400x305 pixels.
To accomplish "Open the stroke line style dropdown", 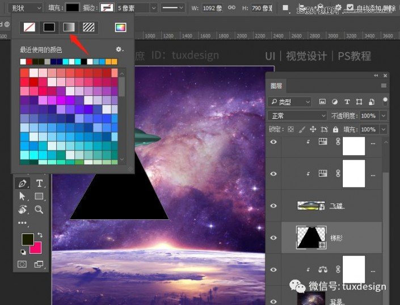I will click(x=172, y=8).
